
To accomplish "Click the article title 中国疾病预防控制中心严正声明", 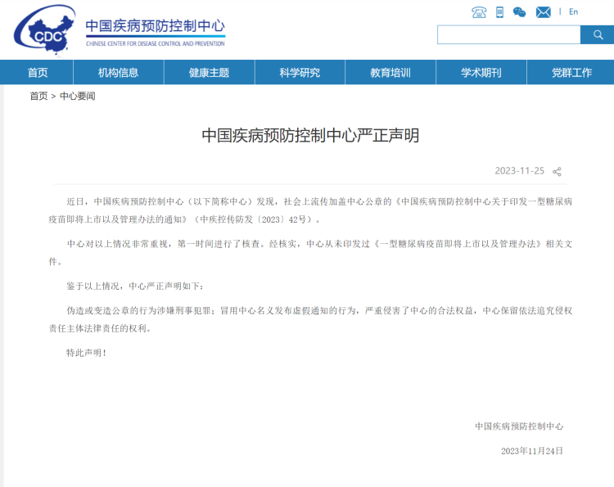I will (310, 136).
